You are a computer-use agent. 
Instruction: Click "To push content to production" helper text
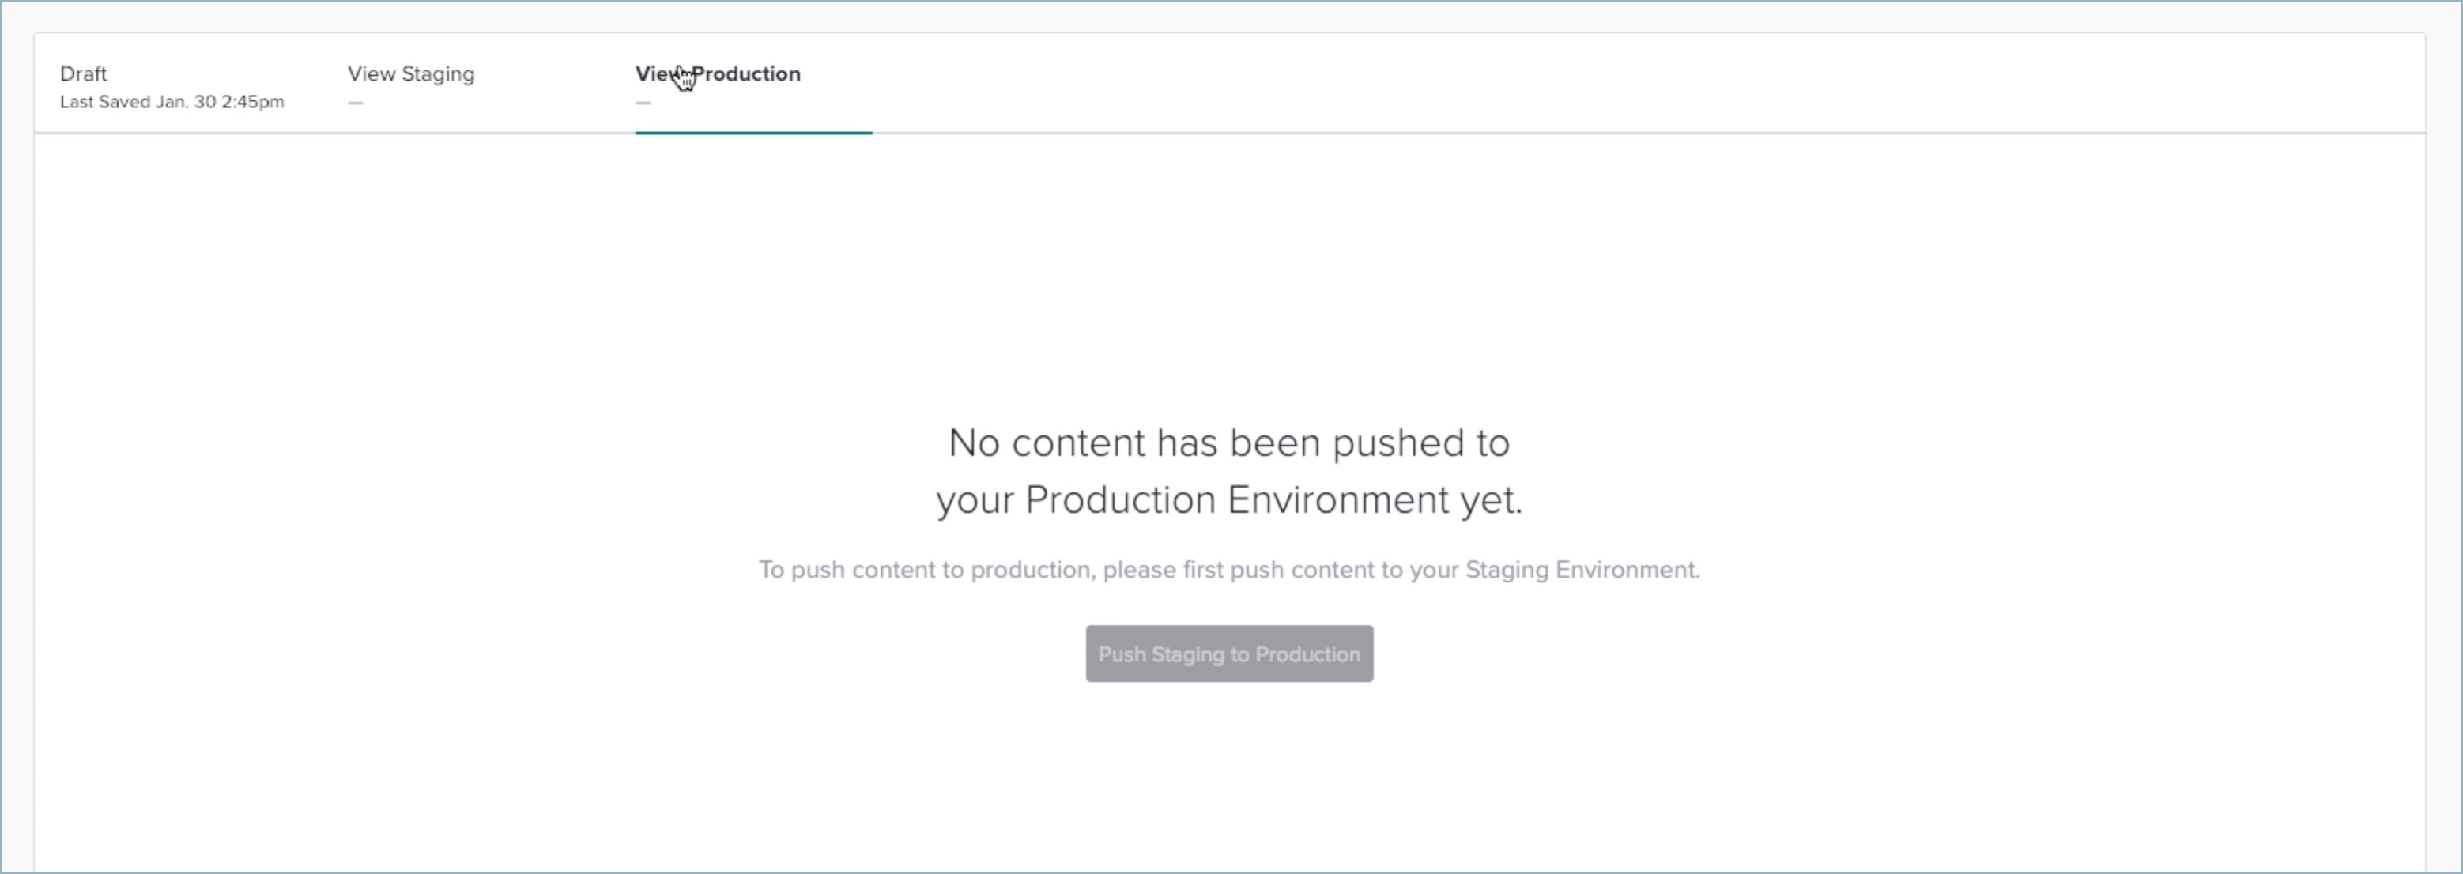pos(925,571)
